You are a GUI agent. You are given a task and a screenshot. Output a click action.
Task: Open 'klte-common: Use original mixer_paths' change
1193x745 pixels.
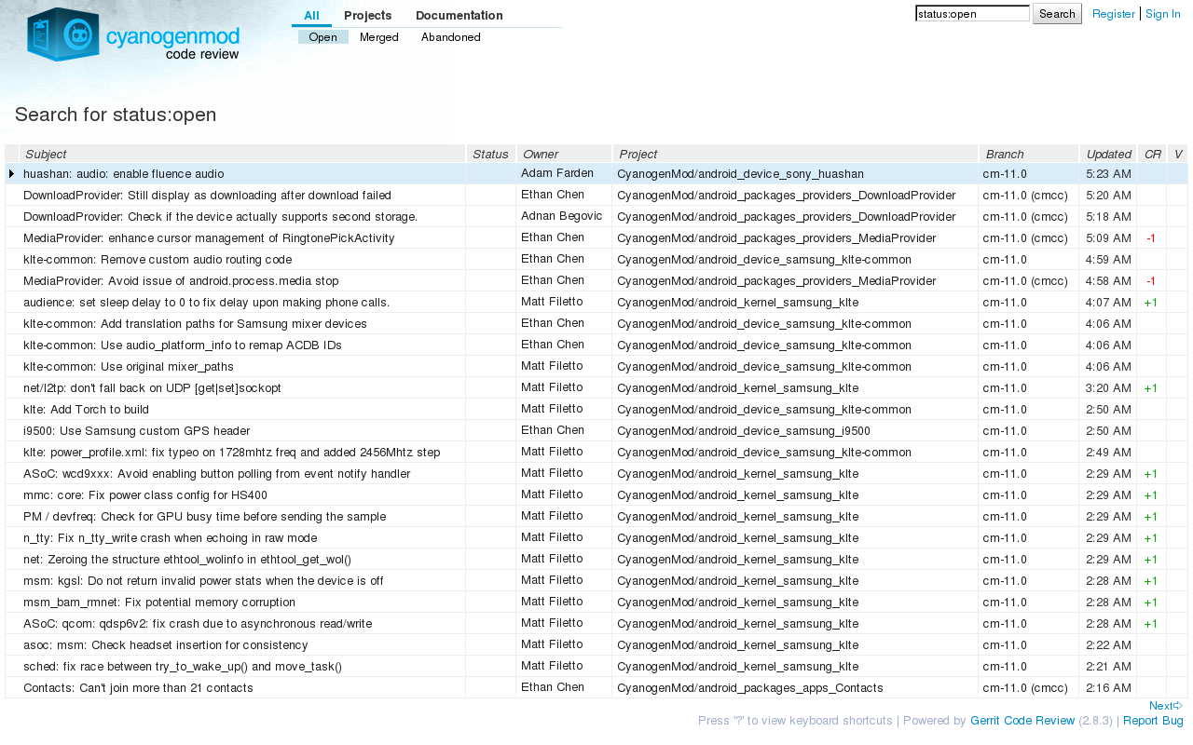click(x=129, y=367)
